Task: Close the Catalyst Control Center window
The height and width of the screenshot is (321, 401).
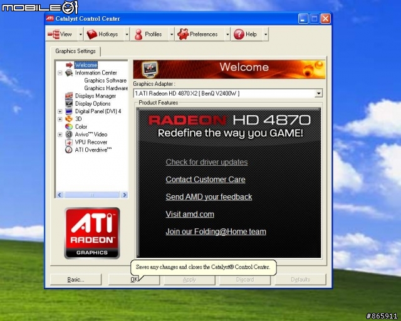Action: [325, 19]
